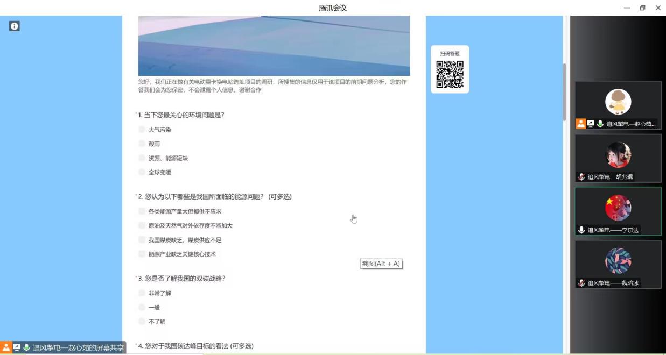This screenshot has height=355, width=666.
Task: Pick the 不了解 radio option
Action: pos(142,322)
